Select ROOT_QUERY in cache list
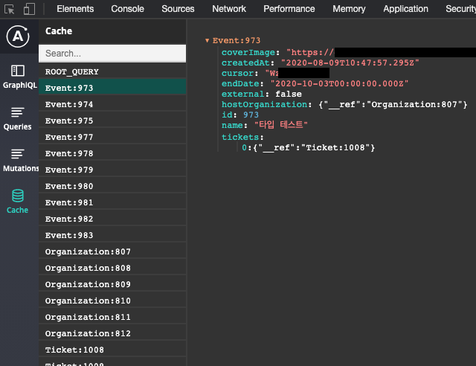Screen dimensions: 476x366 click(112, 71)
